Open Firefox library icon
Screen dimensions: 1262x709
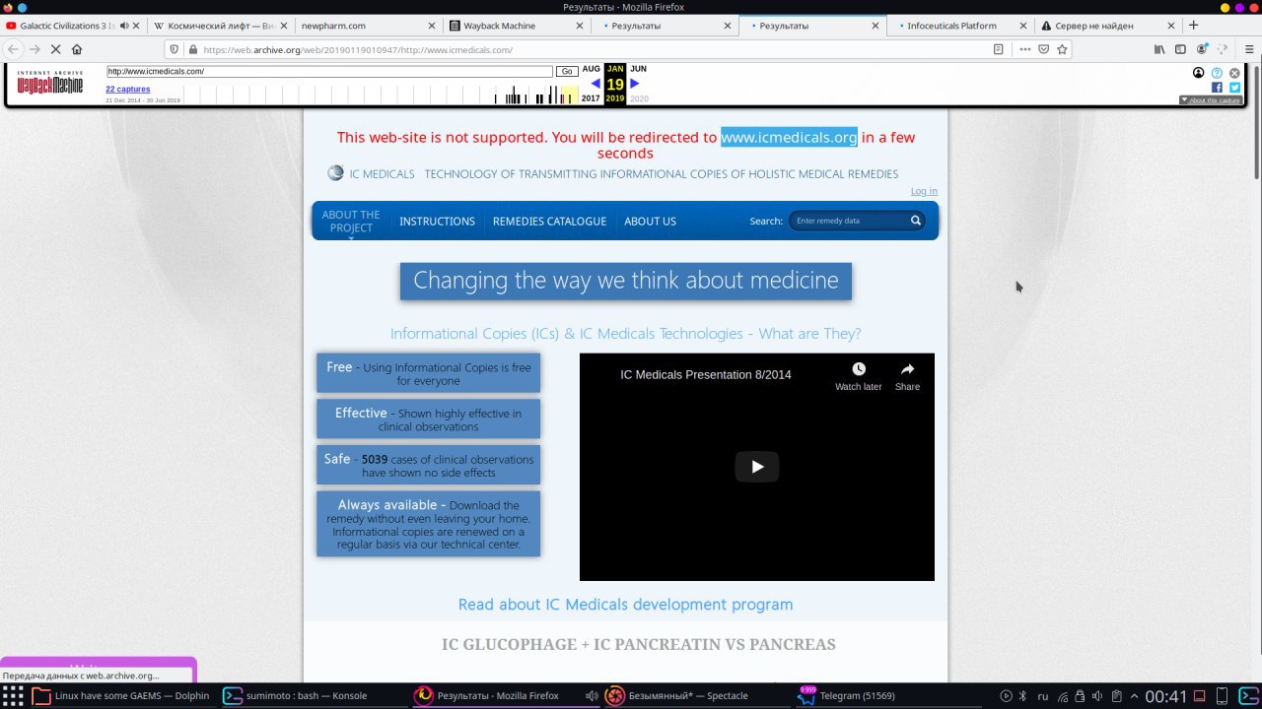[1159, 49]
